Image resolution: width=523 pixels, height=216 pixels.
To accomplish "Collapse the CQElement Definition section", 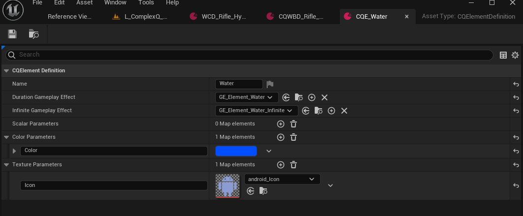I will [x=6, y=71].
